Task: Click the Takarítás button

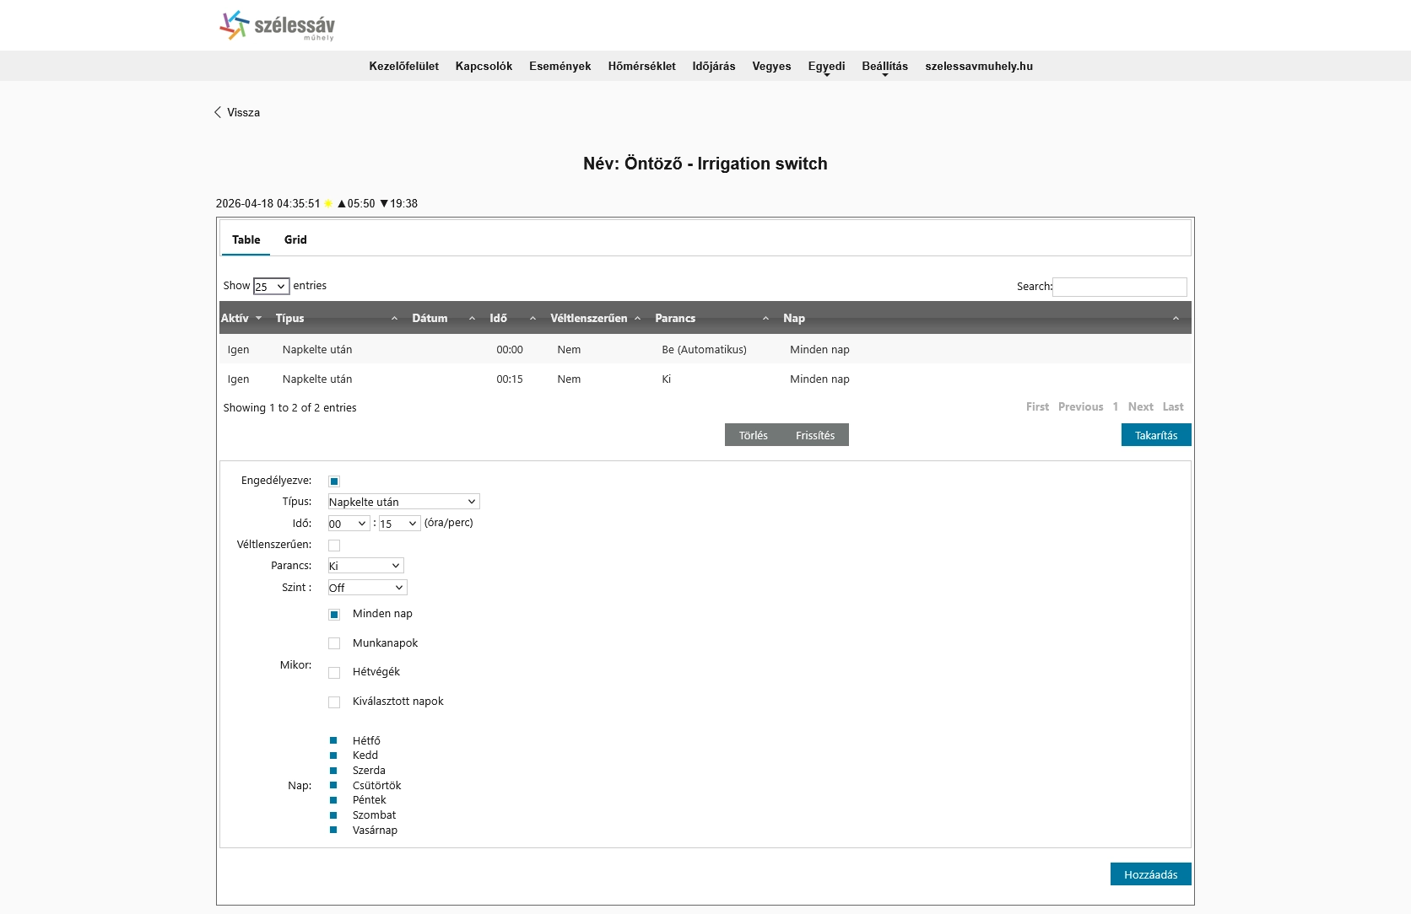Action: (1155, 435)
